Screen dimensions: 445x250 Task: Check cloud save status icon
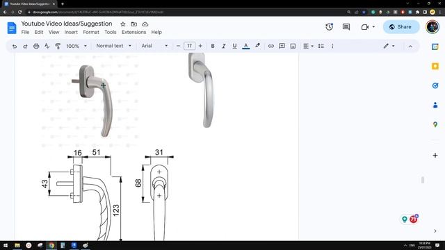[145, 24]
